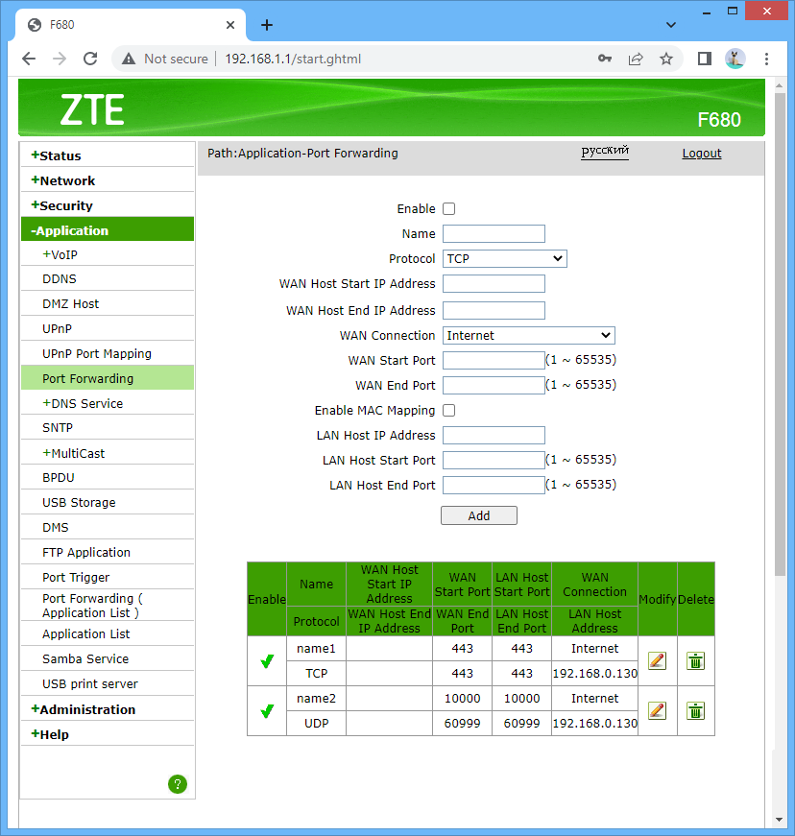Close the F680 tab

pos(230,25)
